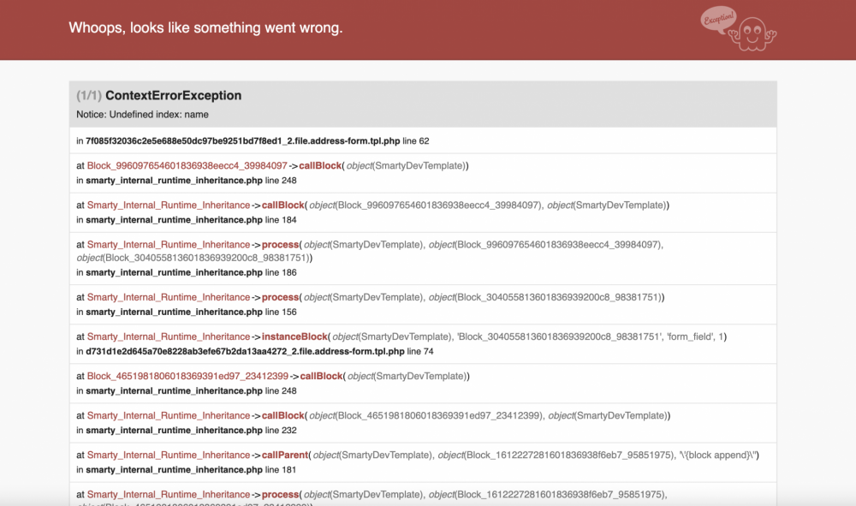Click the ContextErrorException heading

click(x=173, y=96)
